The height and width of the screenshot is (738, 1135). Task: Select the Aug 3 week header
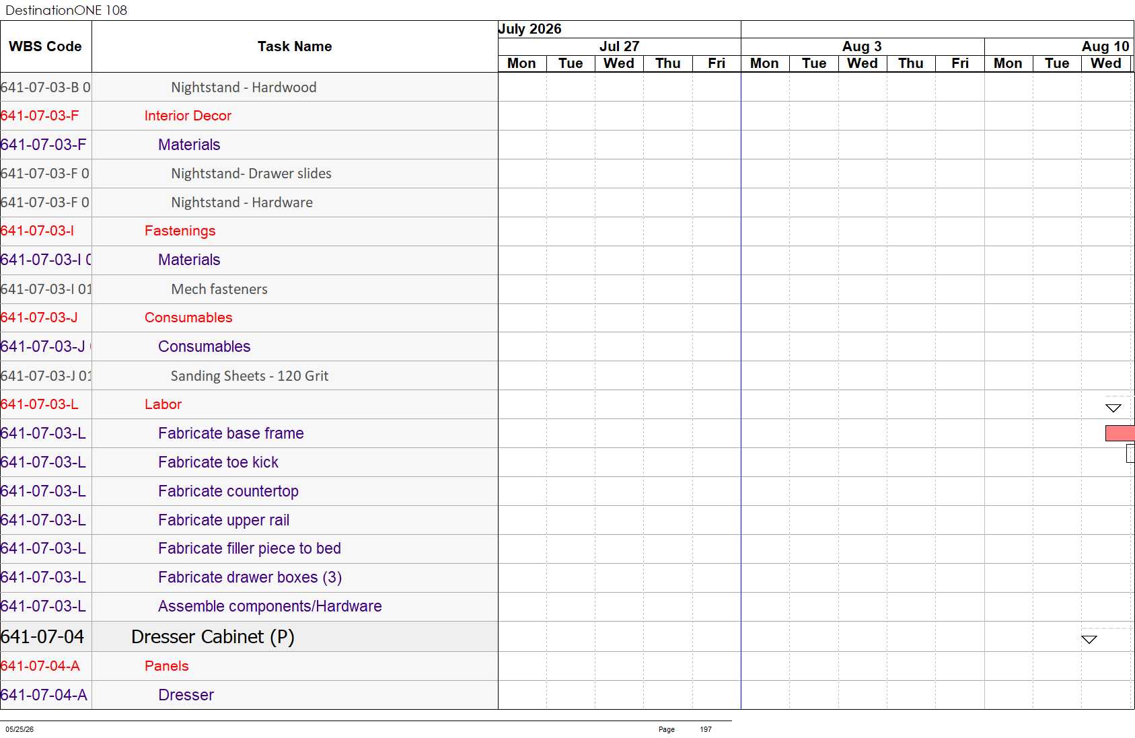pos(862,46)
